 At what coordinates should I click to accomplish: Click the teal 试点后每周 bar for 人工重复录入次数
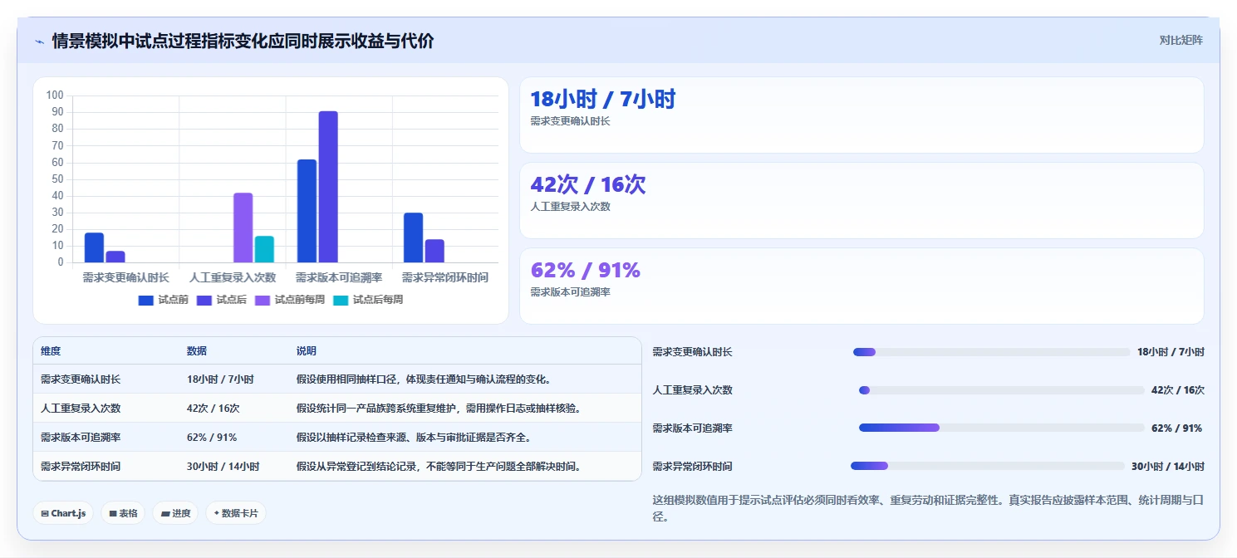pyautogui.click(x=264, y=249)
